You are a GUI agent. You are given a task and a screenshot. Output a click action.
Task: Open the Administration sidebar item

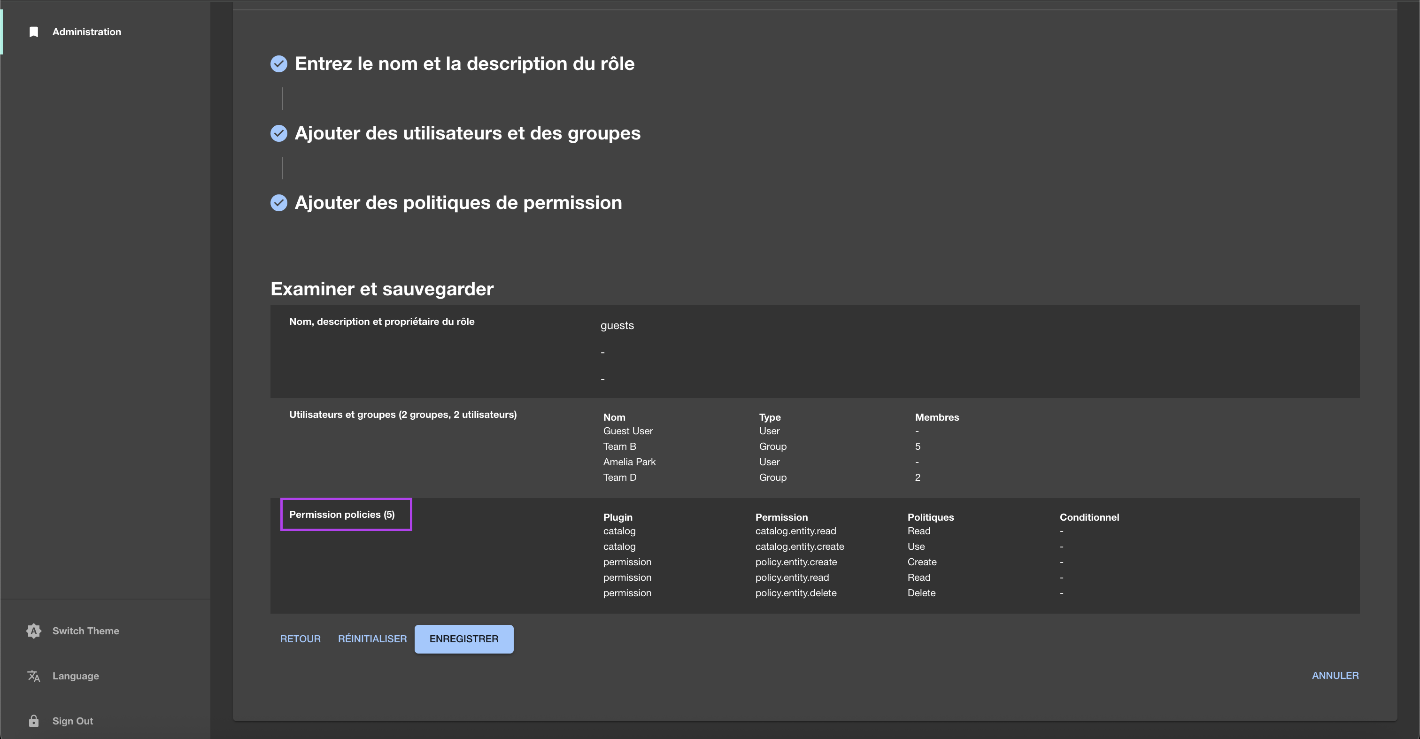point(86,32)
